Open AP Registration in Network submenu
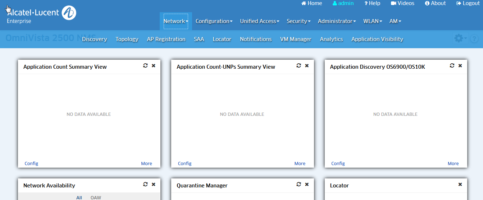Image resolution: width=483 pixels, height=200 pixels. coord(166,39)
